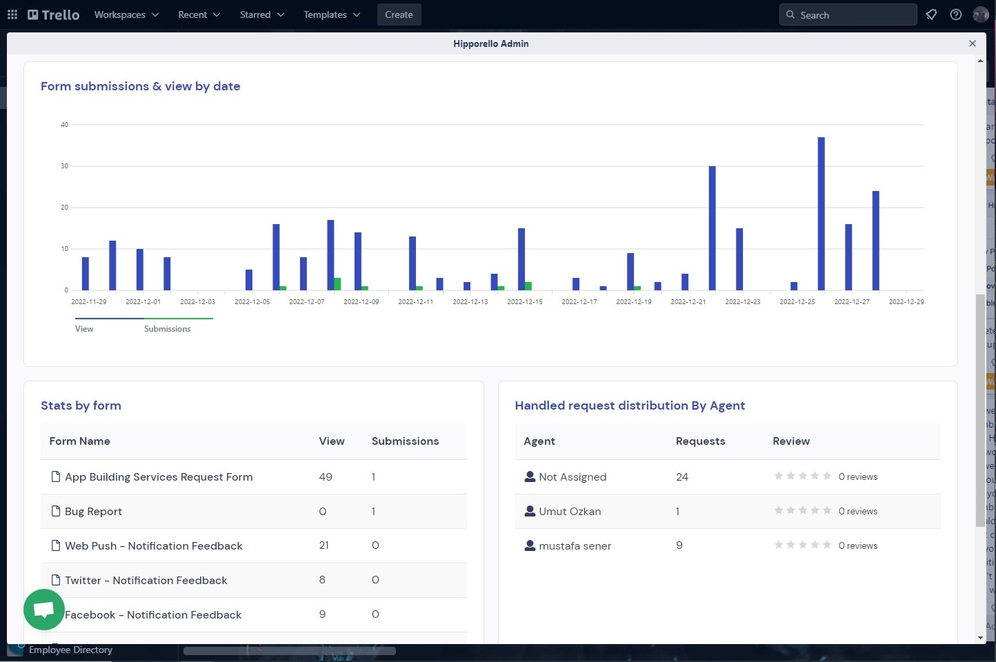996x662 pixels.
Task: Click file icon beside Twitter feedback form
Action: tap(56, 580)
